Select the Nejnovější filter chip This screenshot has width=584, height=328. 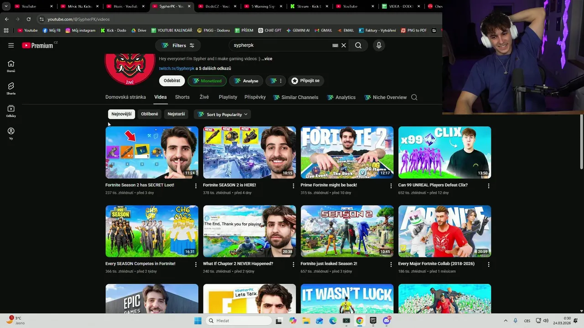coord(121,114)
